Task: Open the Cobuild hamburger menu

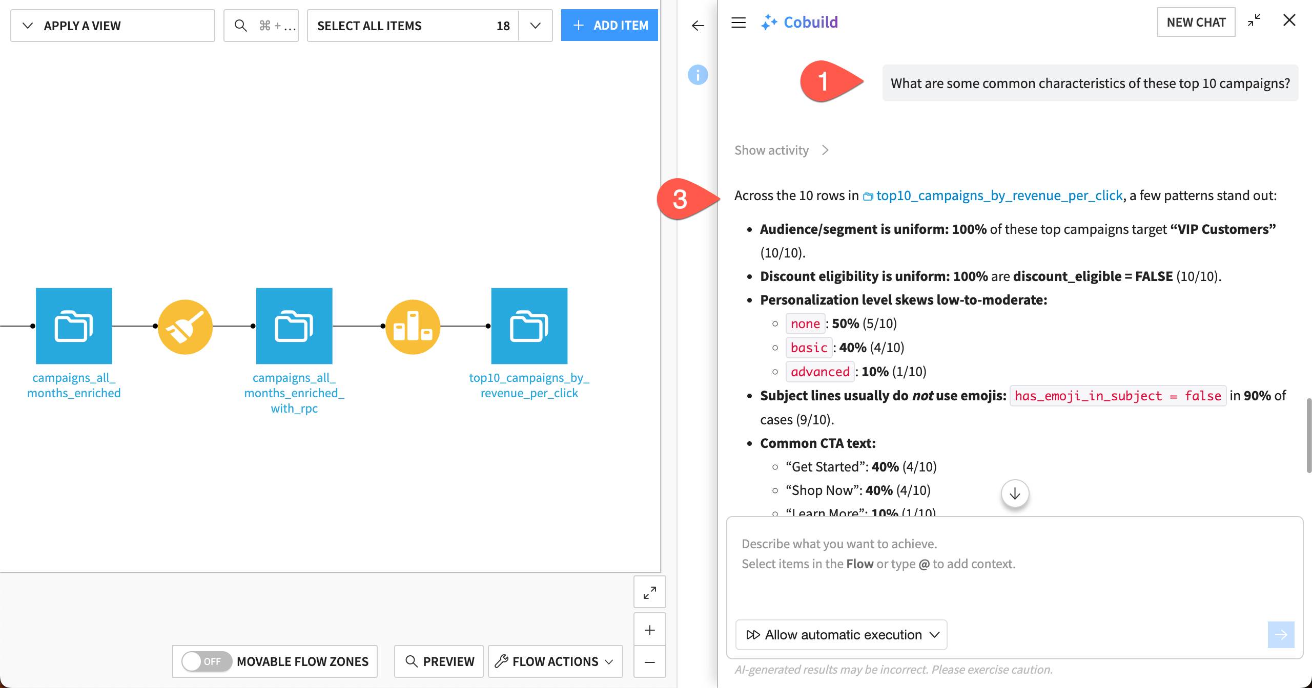Action: point(739,23)
